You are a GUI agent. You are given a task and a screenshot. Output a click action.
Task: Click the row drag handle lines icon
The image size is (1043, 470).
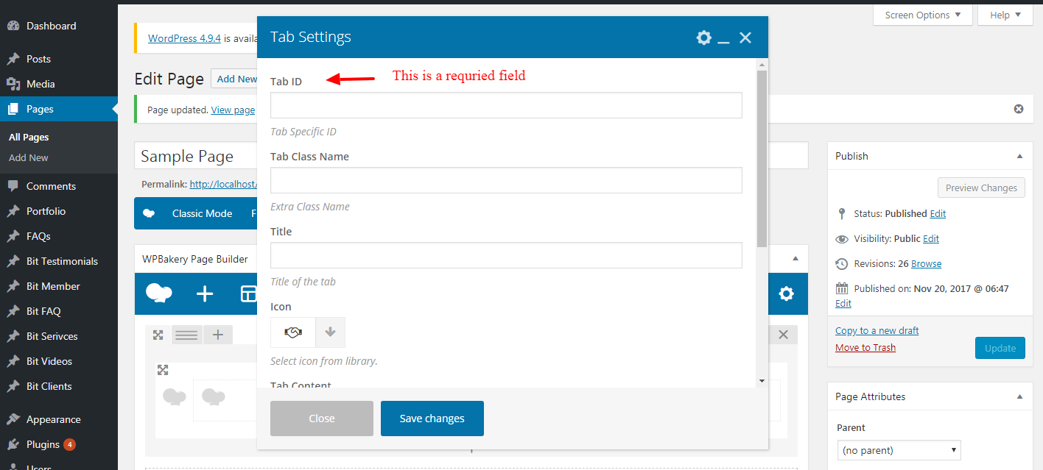click(187, 335)
